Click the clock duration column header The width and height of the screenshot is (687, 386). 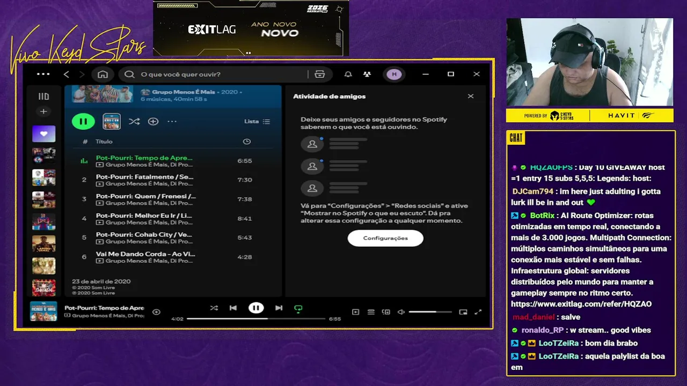pyautogui.click(x=247, y=142)
